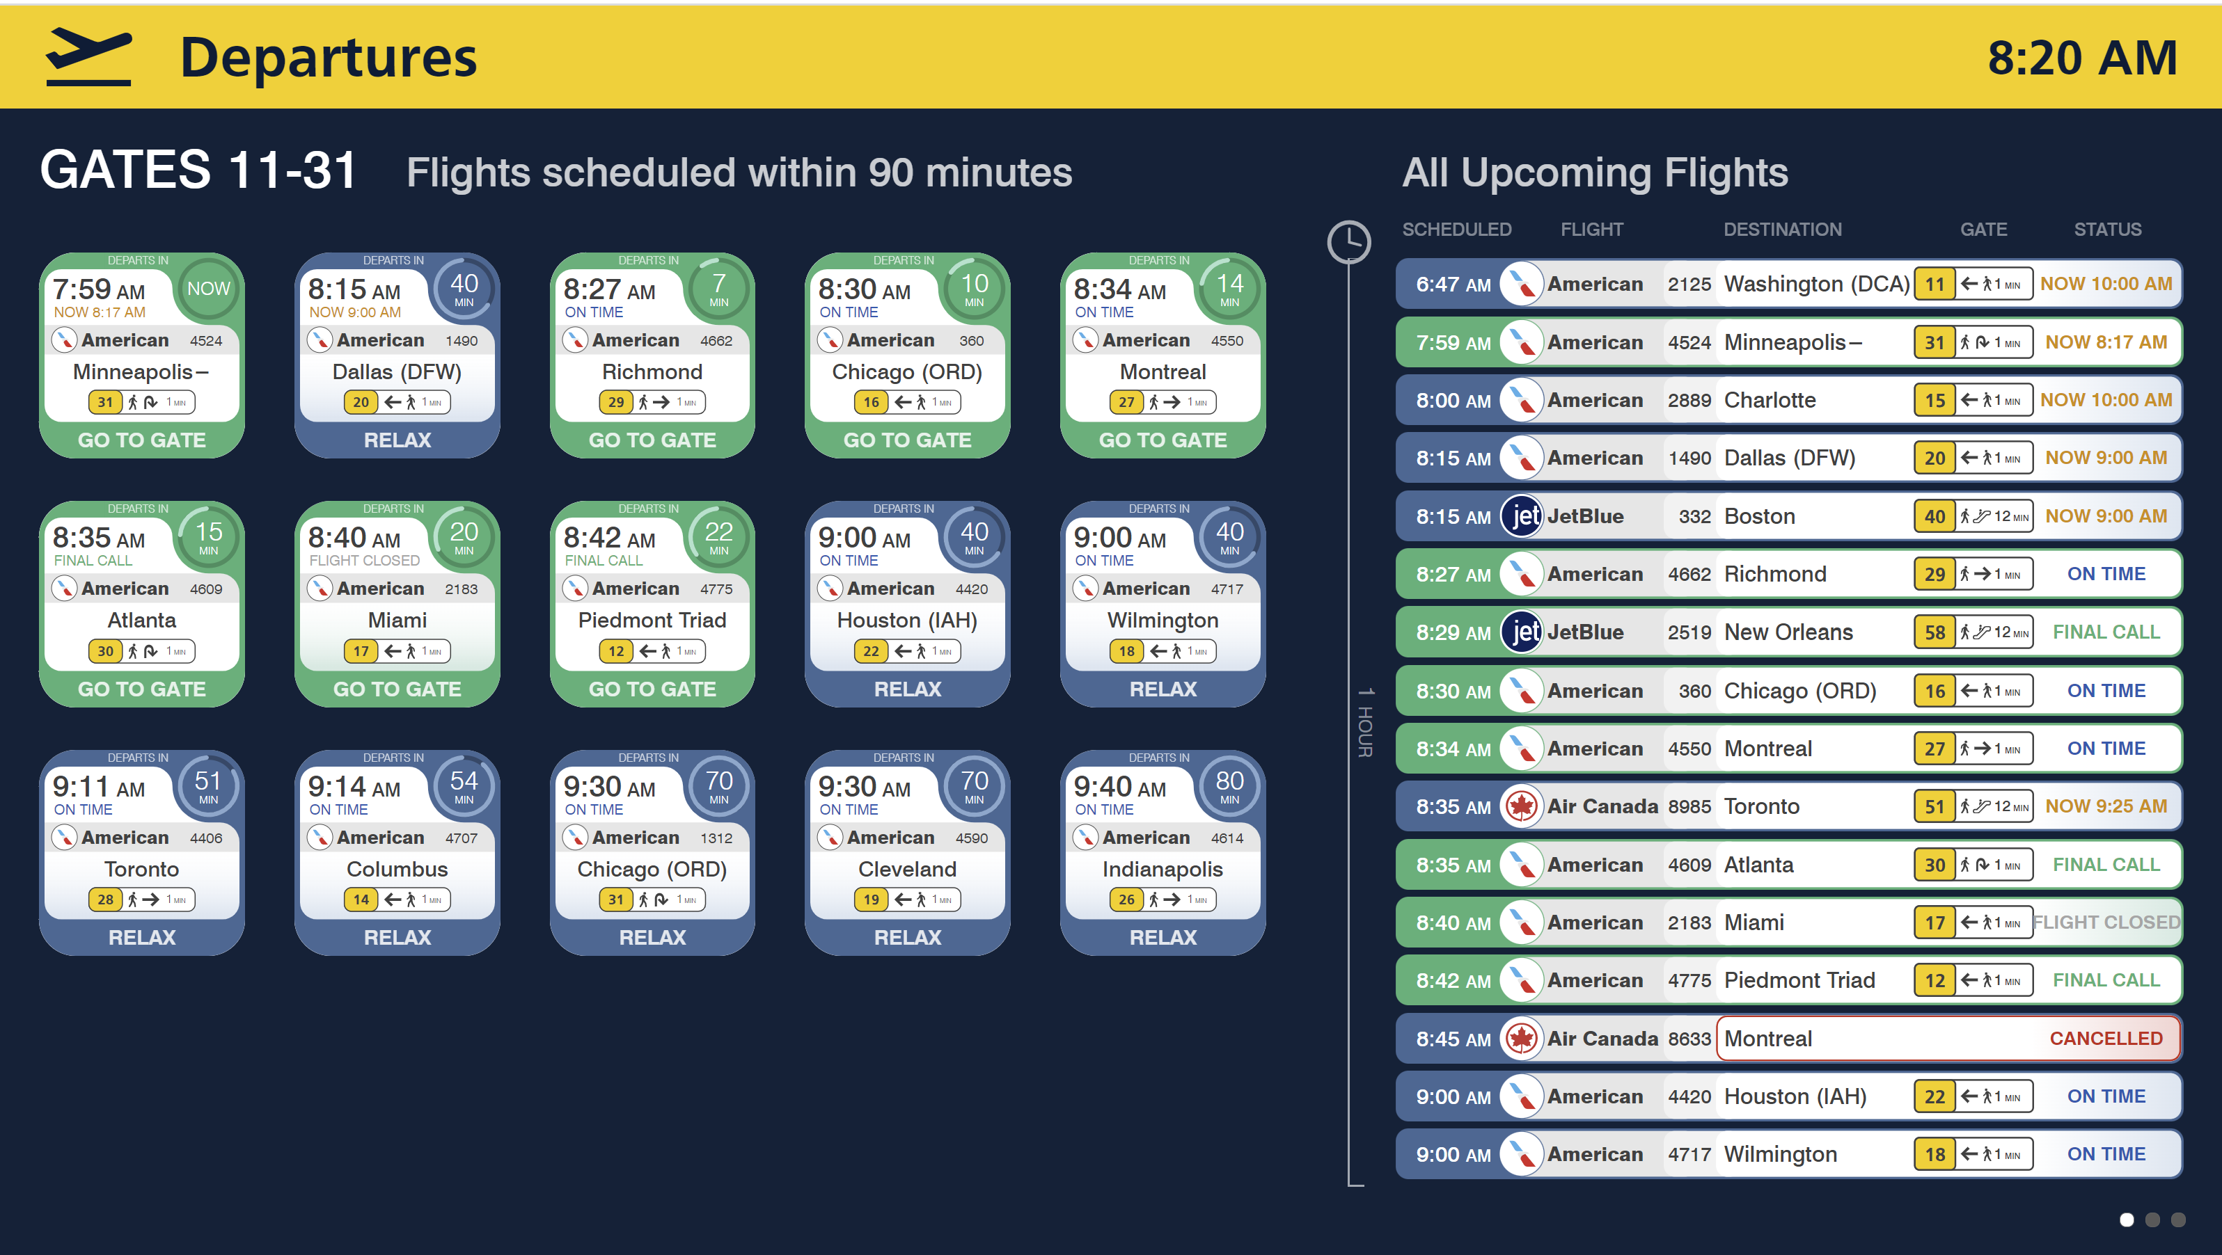Image resolution: width=2222 pixels, height=1255 pixels.
Task: Click the Air Canada logo in the Toronto row
Action: [1522, 807]
